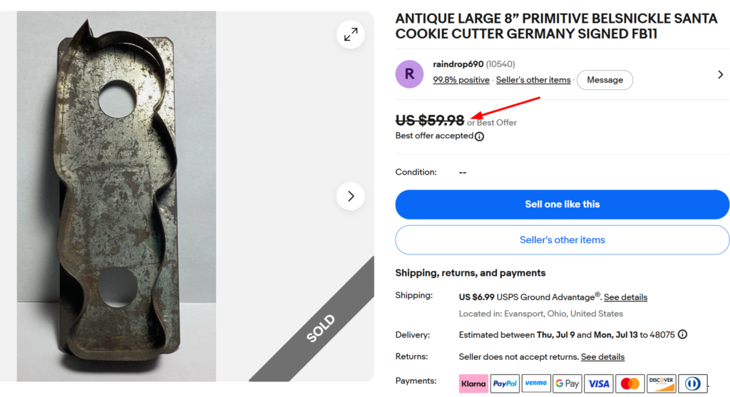Select the Klarna payment icon
This screenshot has width=730, height=397.
coord(473,383)
